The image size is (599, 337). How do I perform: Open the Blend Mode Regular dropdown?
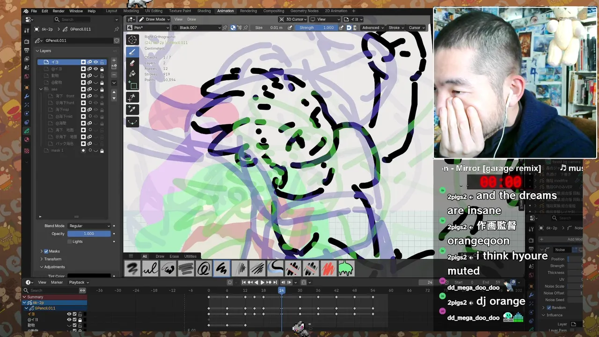click(89, 226)
